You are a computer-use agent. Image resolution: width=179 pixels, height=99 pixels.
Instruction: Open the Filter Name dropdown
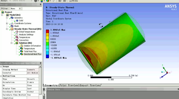click(20, 9)
